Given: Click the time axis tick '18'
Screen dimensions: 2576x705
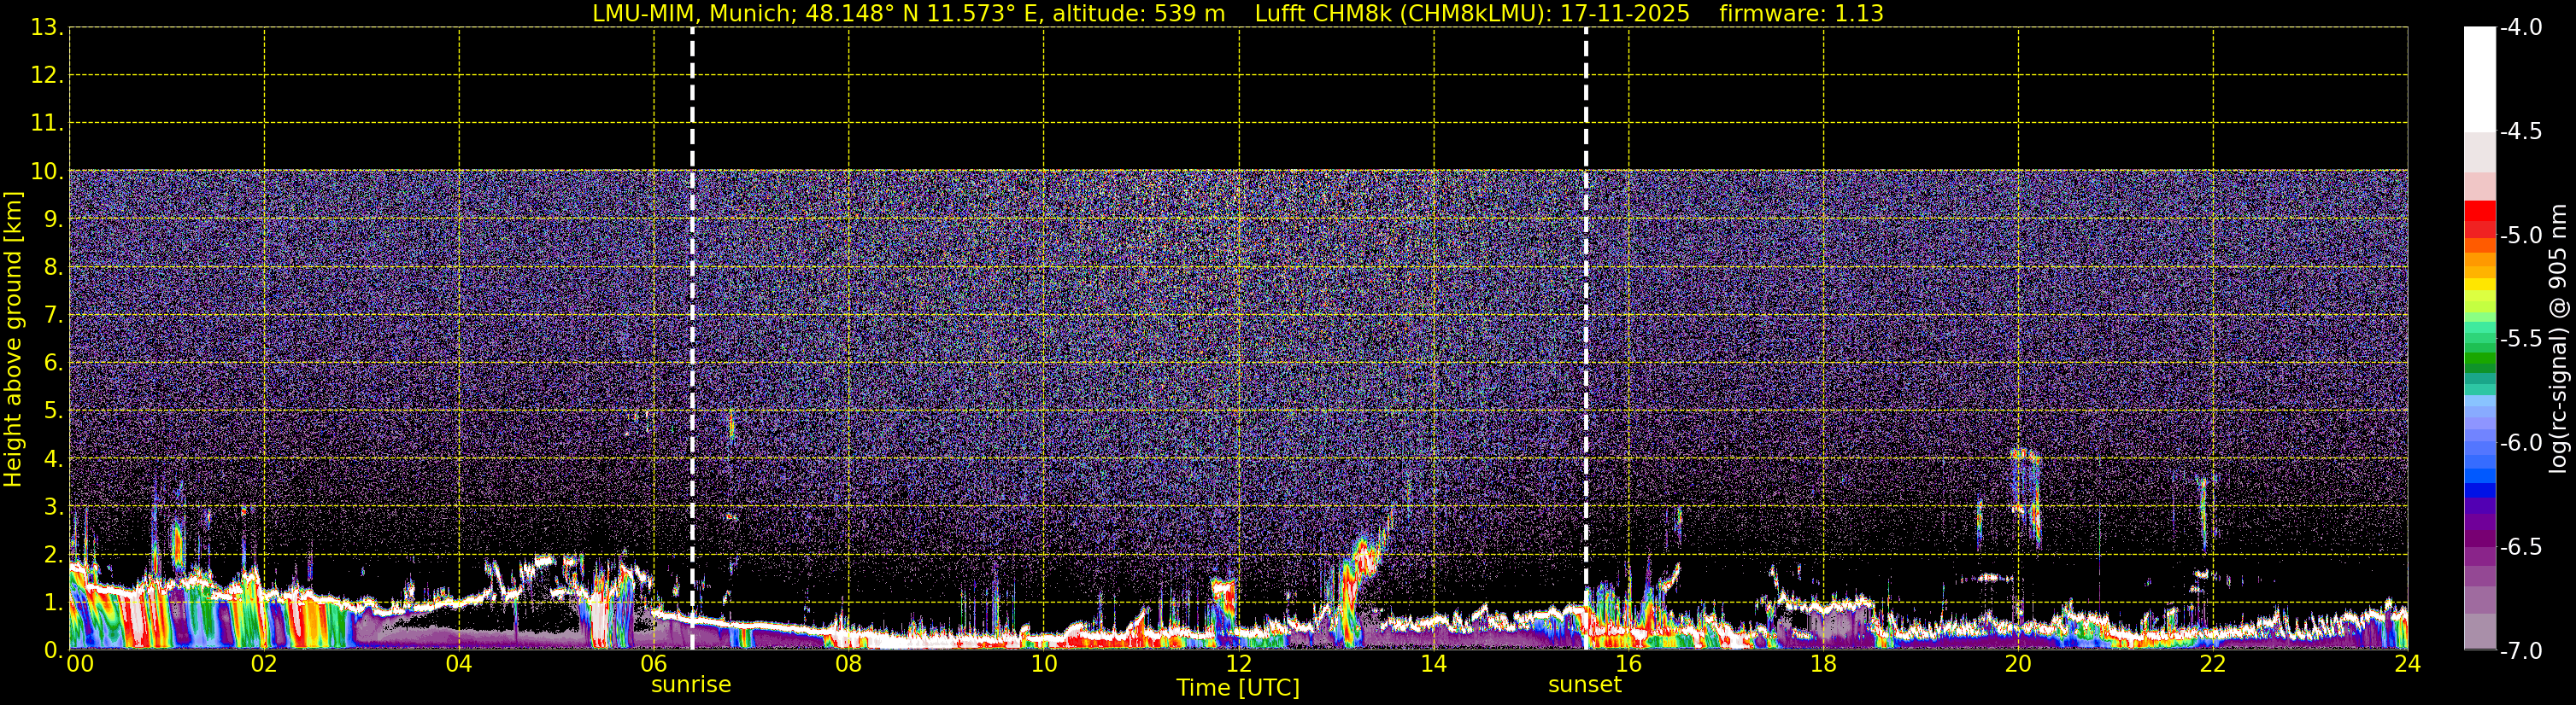Looking at the screenshot, I should tap(1824, 664).
